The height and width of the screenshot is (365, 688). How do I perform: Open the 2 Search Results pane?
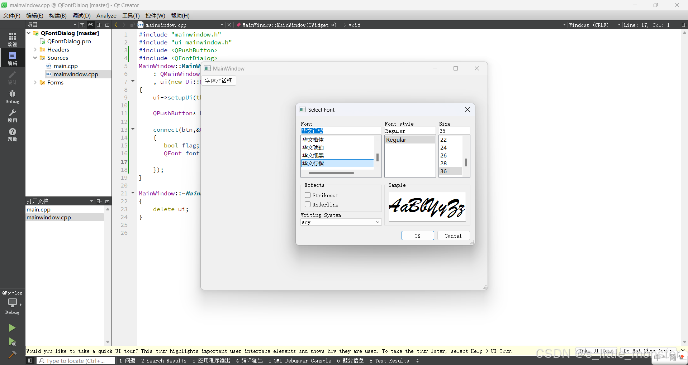164,361
